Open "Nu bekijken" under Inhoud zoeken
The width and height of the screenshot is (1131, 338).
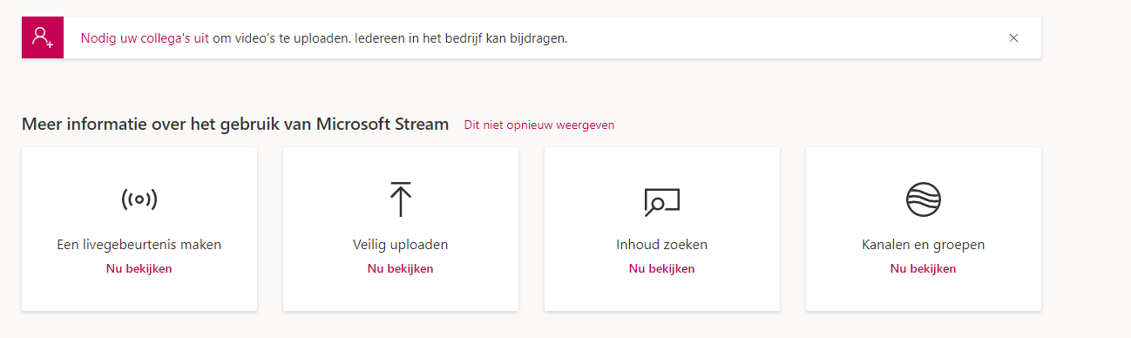[662, 268]
